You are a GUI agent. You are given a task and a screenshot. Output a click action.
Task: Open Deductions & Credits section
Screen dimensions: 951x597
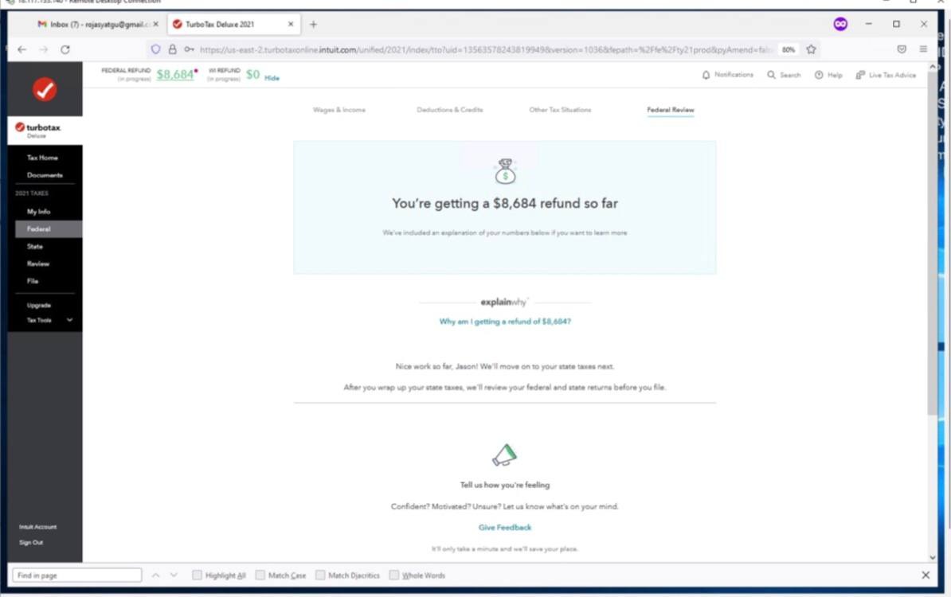click(449, 110)
